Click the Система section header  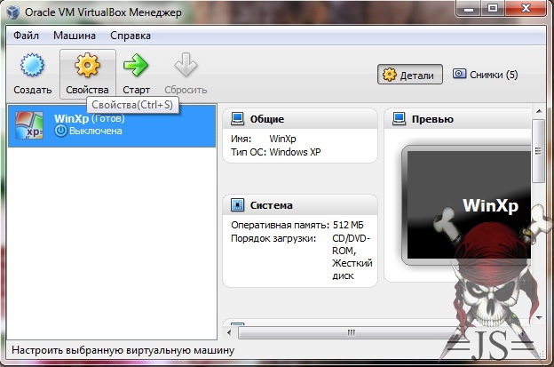tap(300, 205)
